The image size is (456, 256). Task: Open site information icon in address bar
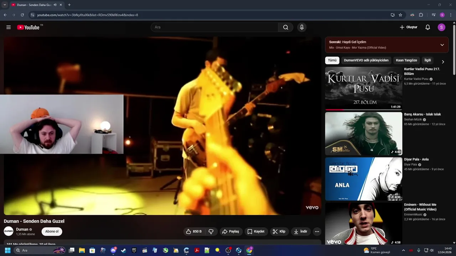click(x=32, y=15)
